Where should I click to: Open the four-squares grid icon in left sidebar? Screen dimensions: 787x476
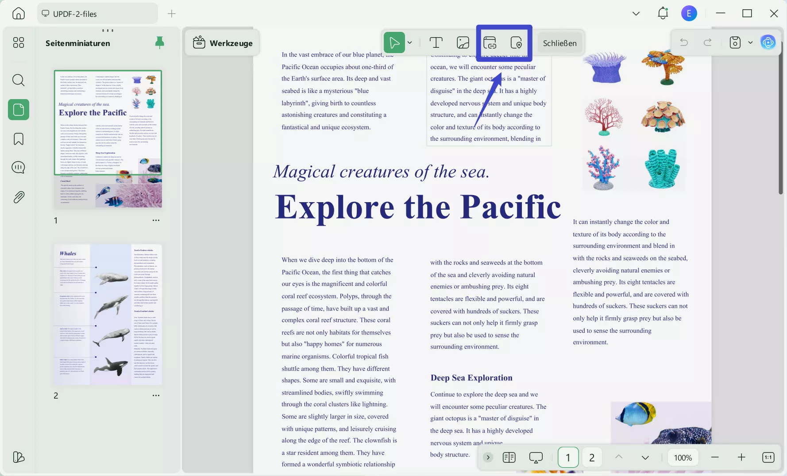point(19,42)
